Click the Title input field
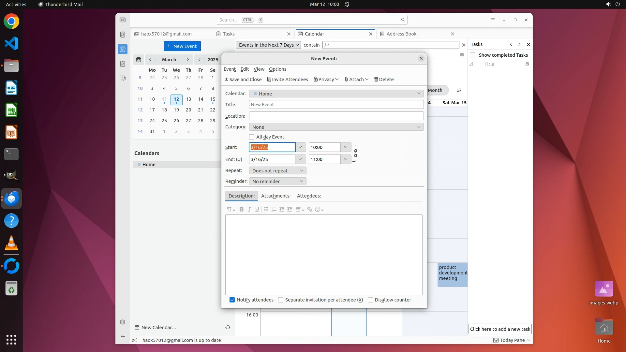The width and height of the screenshot is (626, 352). click(x=336, y=105)
